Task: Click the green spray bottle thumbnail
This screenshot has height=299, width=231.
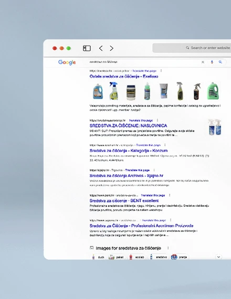Action: (147, 91)
